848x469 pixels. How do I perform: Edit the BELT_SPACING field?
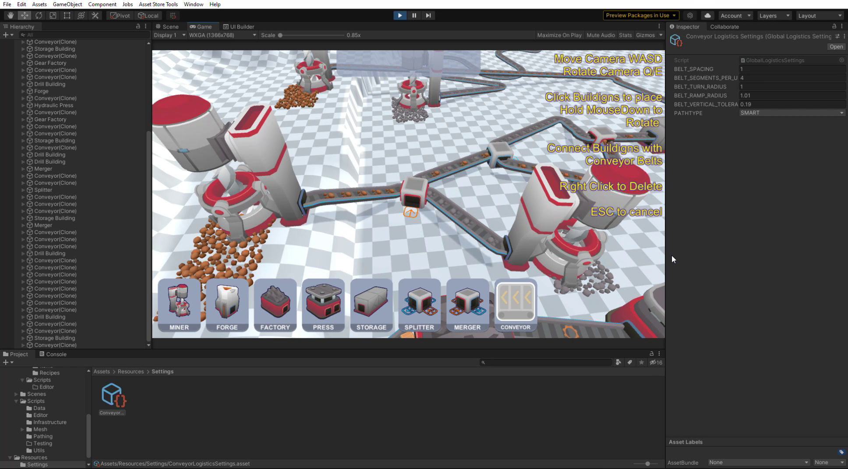(x=792, y=69)
